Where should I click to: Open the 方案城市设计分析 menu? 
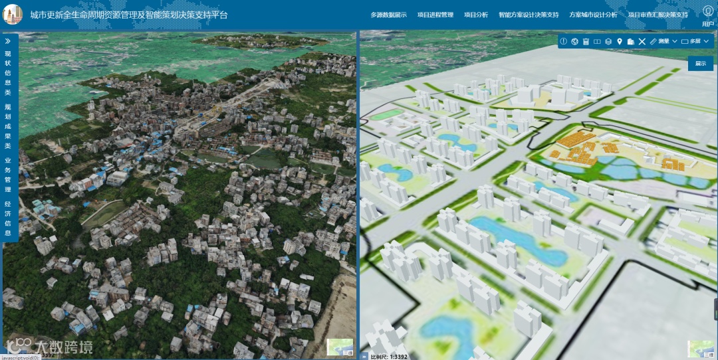[x=593, y=15]
